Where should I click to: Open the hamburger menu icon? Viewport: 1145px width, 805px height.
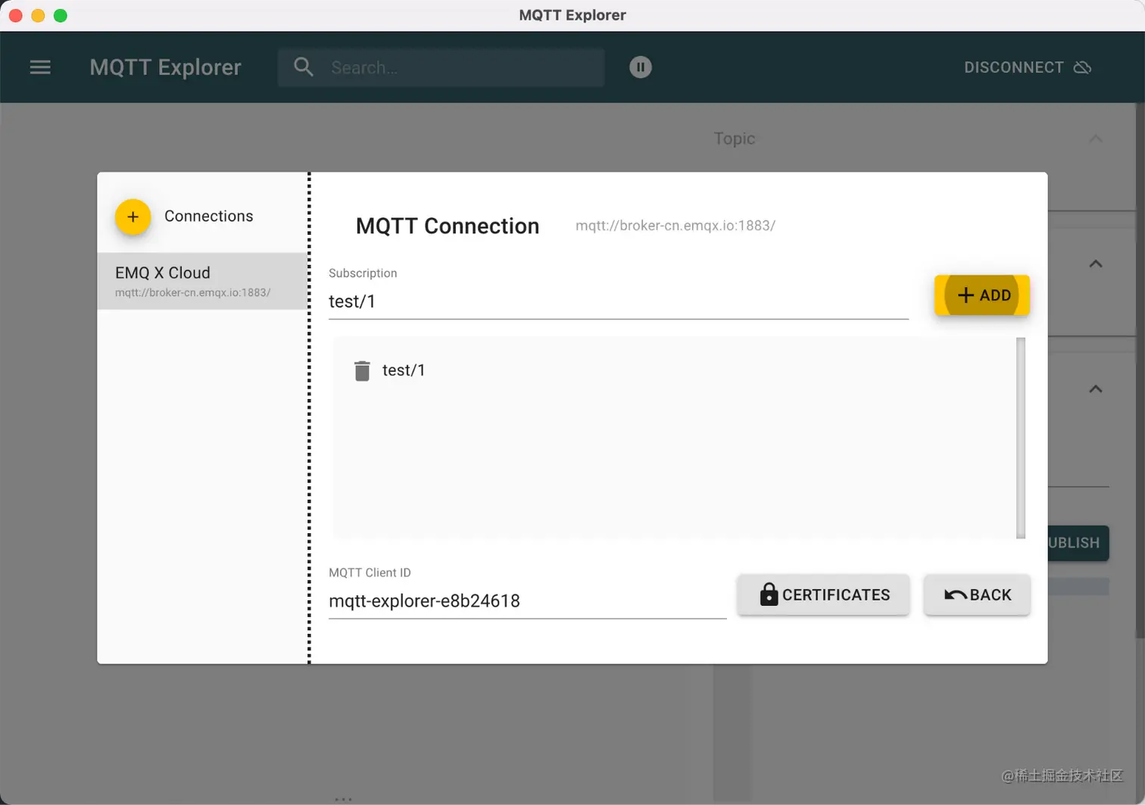tap(40, 67)
